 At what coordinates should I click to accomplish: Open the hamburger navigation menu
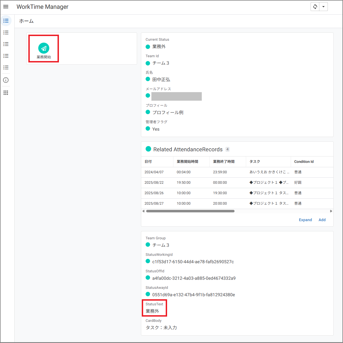click(6, 7)
